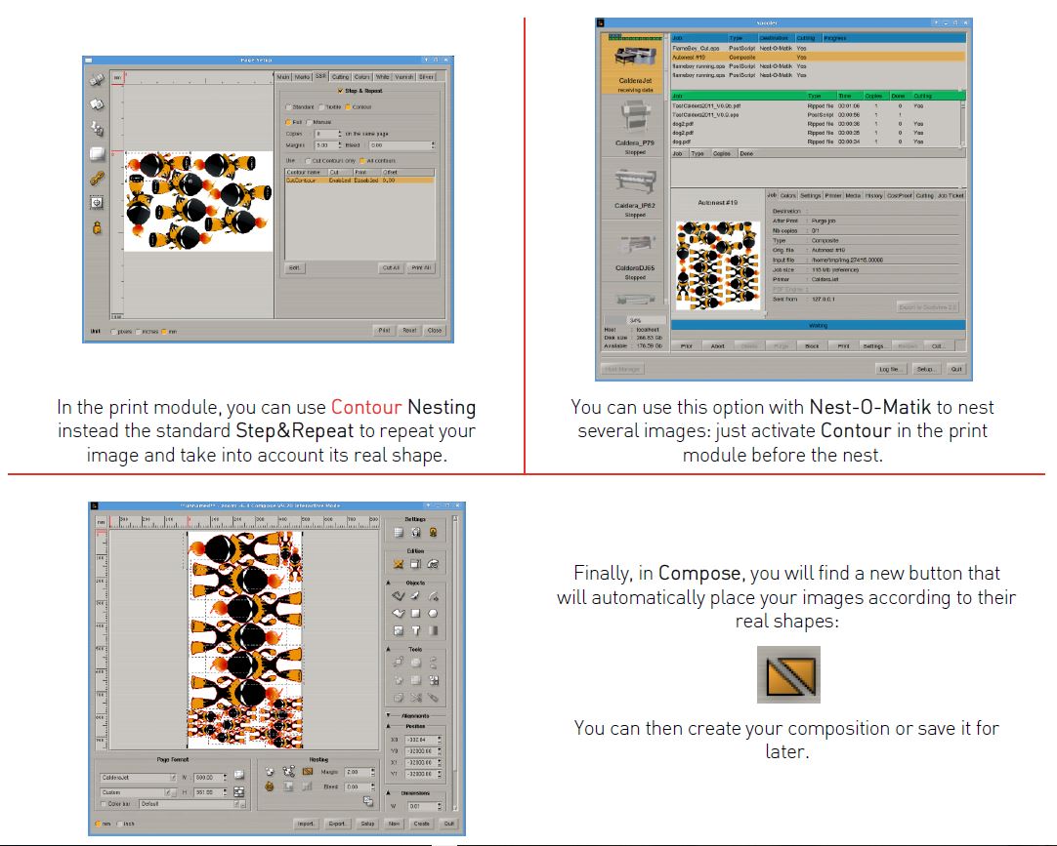Open the CalderaJet printer dropdown in Page Format

(173, 778)
